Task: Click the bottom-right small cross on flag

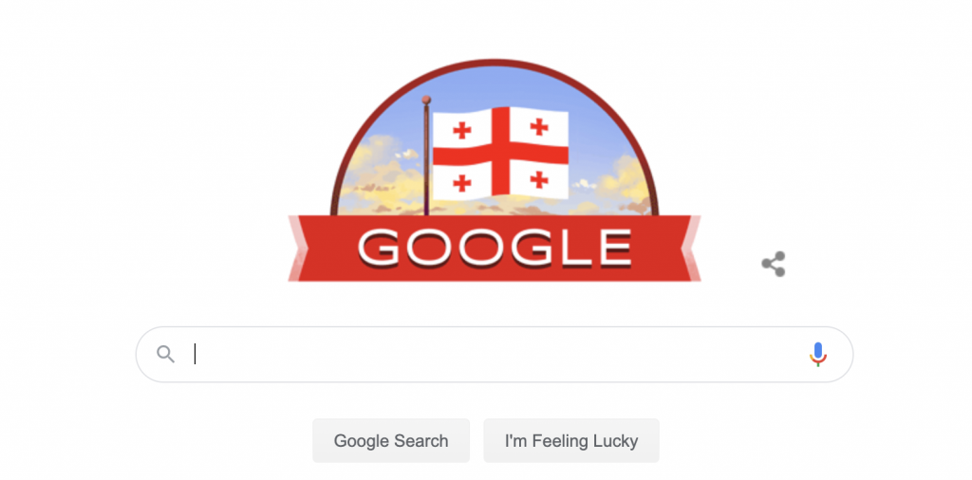Action: pos(539,179)
